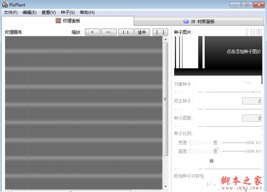This screenshot has width=267, height=192.
Task: Click the 高度 100% slider
Action: pos(234,151)
